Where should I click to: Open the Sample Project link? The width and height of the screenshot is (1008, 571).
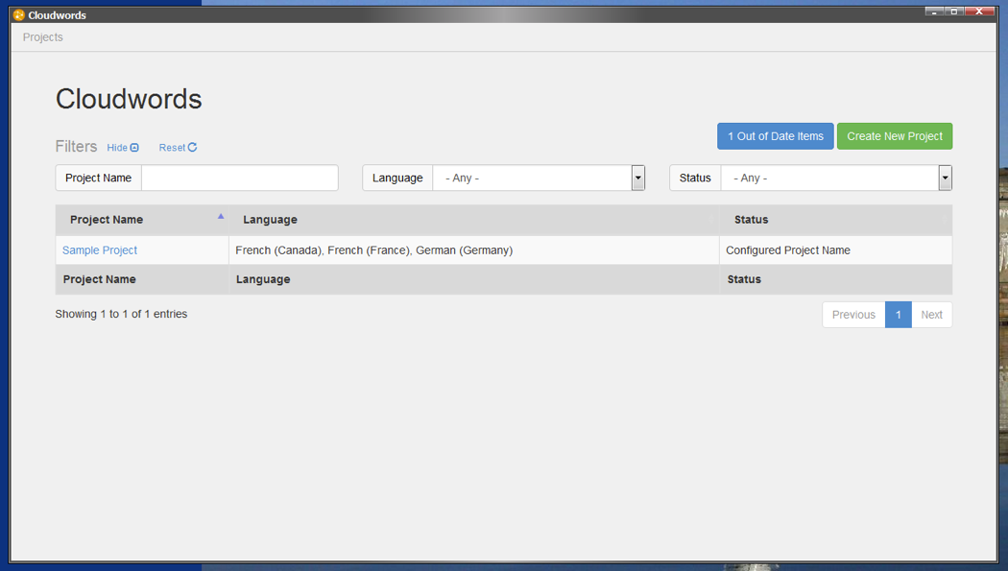[x=100, y=250]
